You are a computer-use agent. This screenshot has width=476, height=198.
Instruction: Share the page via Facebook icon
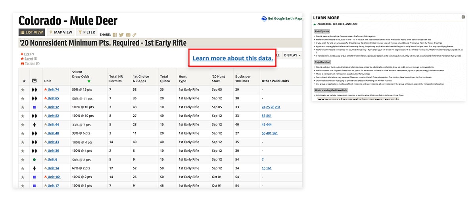115,34
